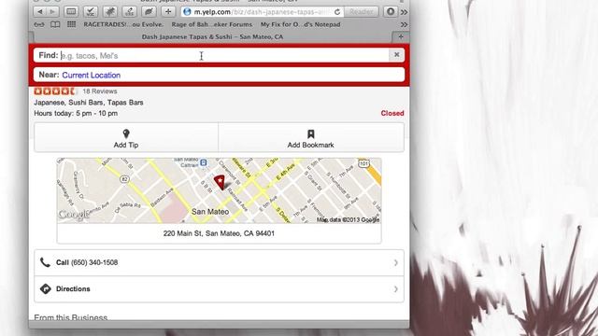Click the leaf-shaped toolbar icon
The image size is (598, 336).
pos(149,12)
